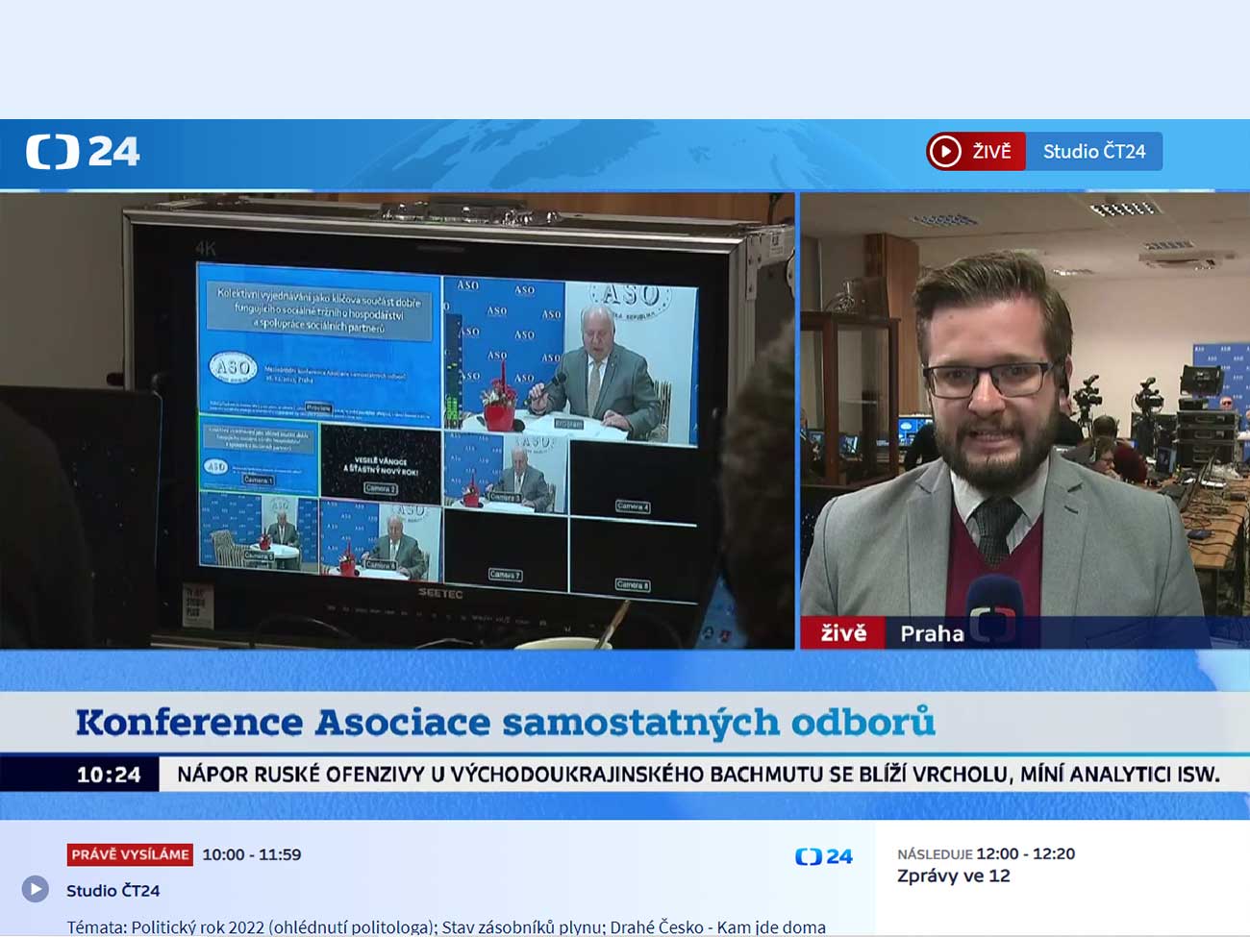The width and height of the screenshot is (1250, 937).
Task: Click the 10:00 - 11:59 broadcast time range
Action: pos(251,854)
